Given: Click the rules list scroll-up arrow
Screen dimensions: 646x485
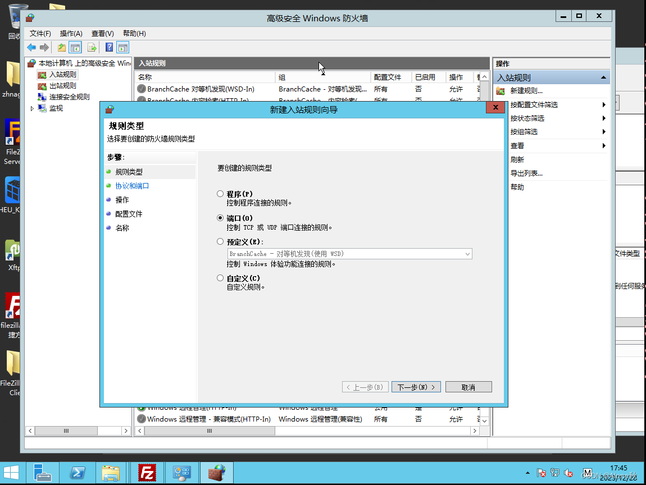Looking at the screenshot, I should [484, 77].
